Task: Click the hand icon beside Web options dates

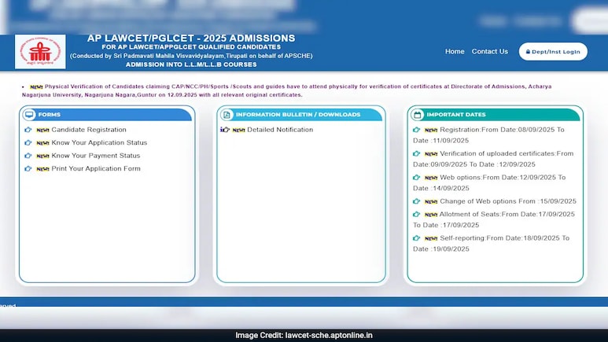Action: click(416, 177)
